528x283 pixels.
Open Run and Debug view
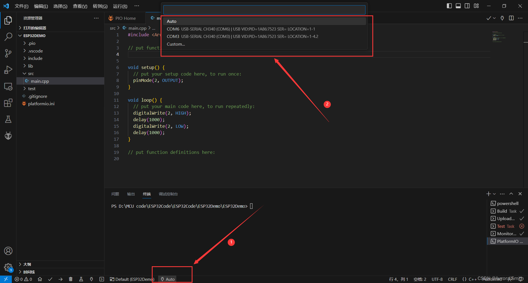8,70
